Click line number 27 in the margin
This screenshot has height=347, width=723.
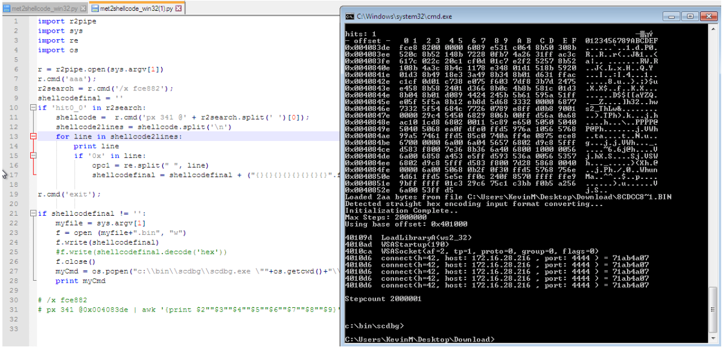(x=16, y=271)
